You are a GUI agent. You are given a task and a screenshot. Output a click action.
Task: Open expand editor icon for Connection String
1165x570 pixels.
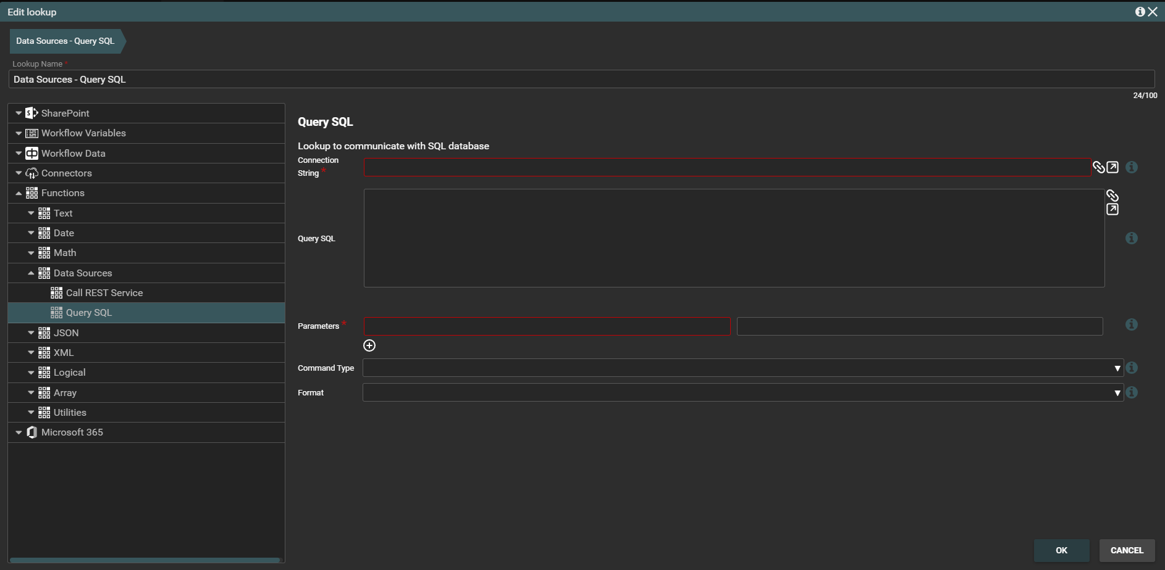(1112, 167)
